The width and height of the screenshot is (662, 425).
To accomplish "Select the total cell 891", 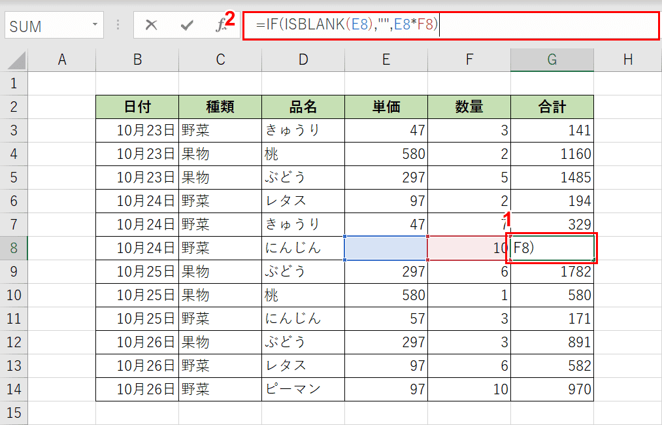I will [x=552, y=342].
